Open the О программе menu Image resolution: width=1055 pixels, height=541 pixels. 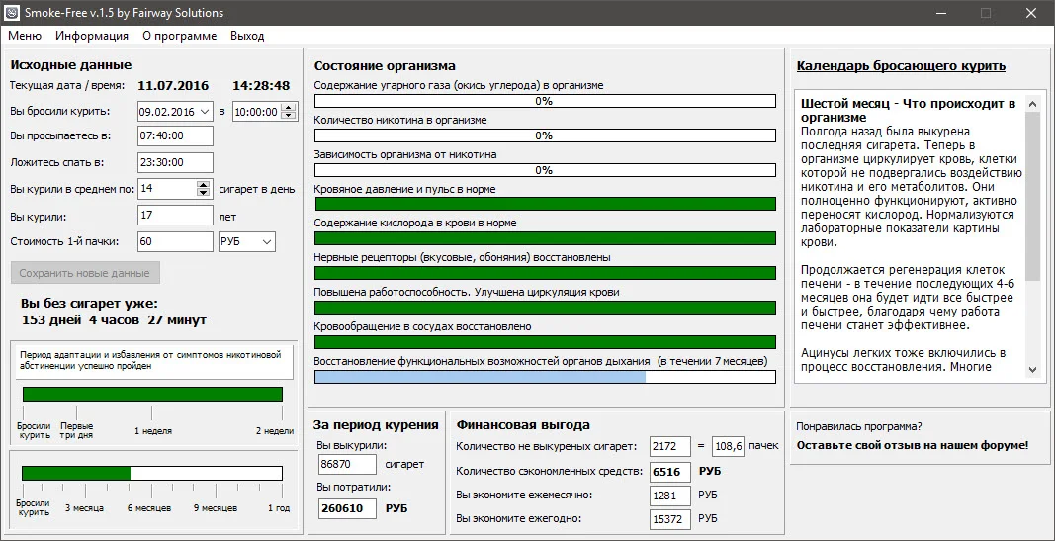(x=179, y=36)
